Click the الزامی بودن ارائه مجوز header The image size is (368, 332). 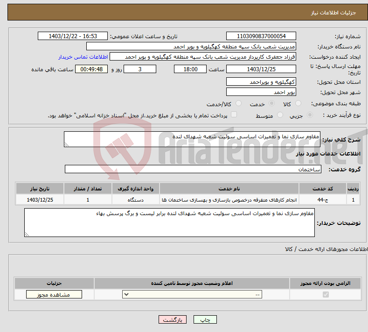[x=325, y=284]
